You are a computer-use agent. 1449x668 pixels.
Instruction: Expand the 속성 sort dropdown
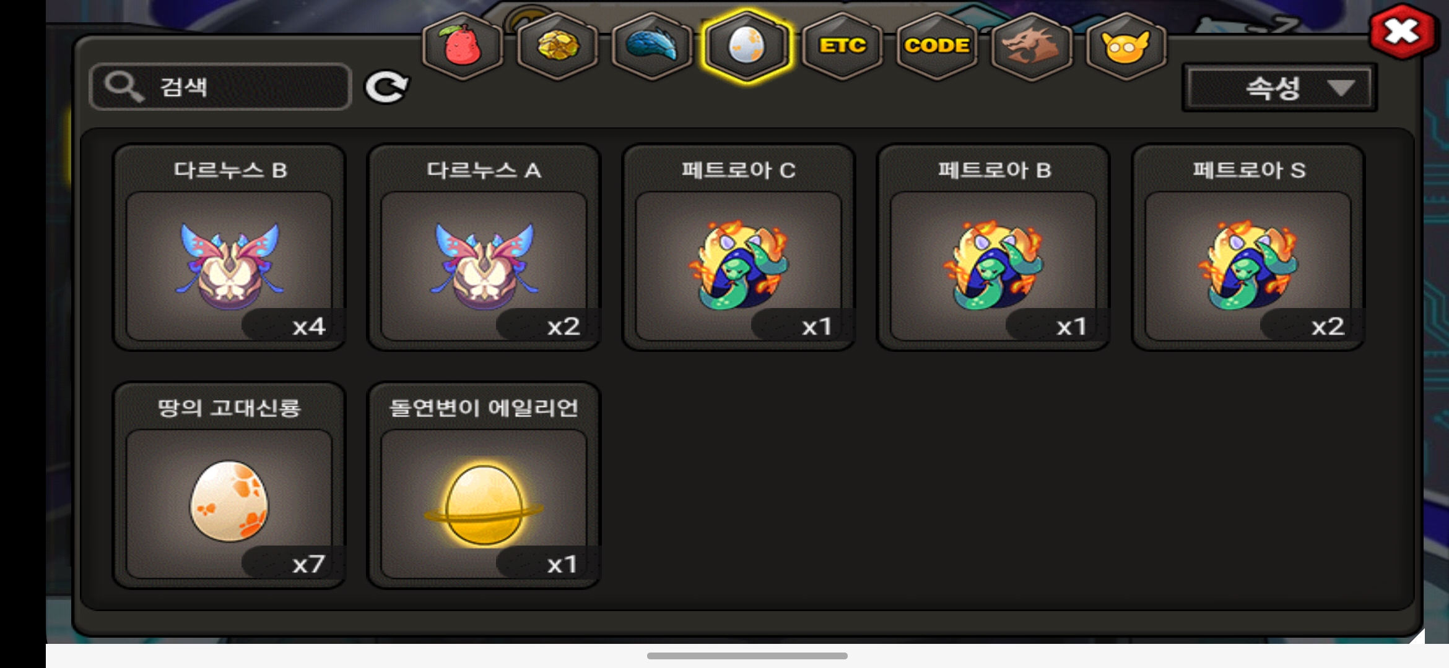1279,88
